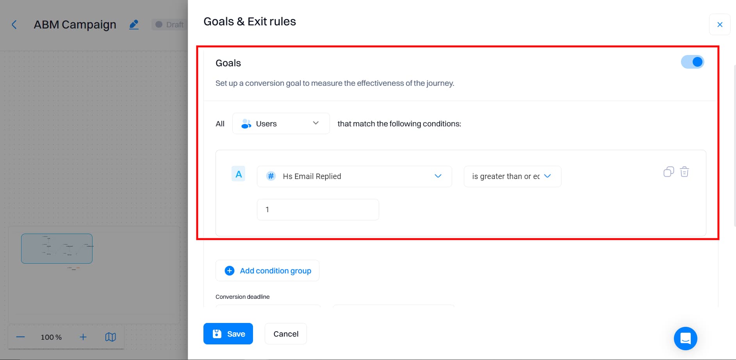This screenshot has width=736, height=360.
Task: Click the Users audience icon
Action: coord(246,123)
